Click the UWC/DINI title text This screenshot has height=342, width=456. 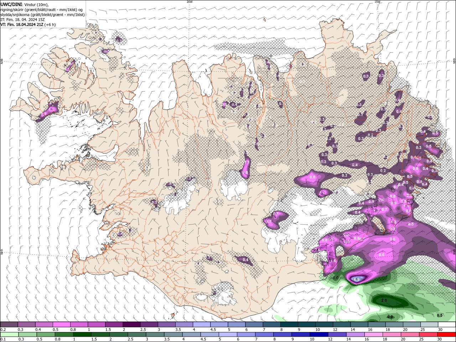(11, 4)
